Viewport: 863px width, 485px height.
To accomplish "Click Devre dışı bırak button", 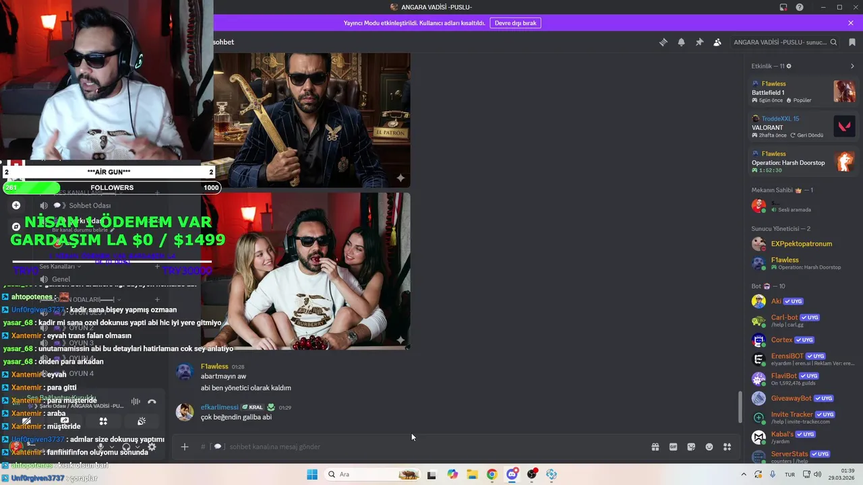I will (x=515, y=23).
